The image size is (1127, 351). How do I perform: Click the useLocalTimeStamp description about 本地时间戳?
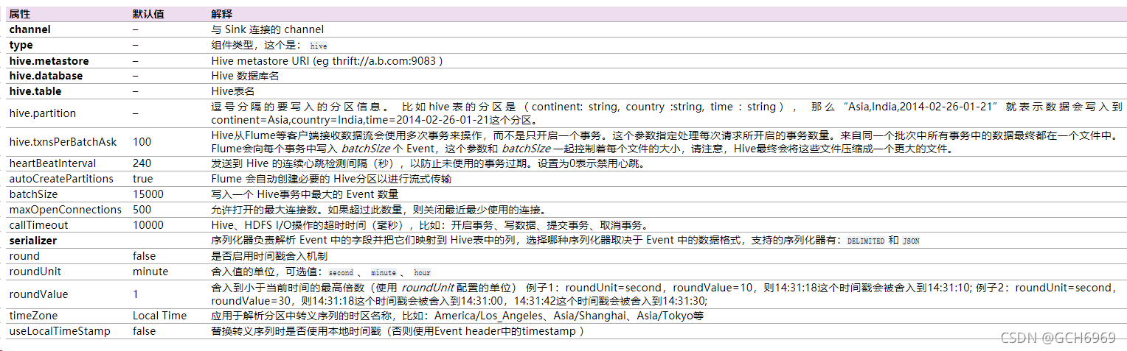click(398, 331)
